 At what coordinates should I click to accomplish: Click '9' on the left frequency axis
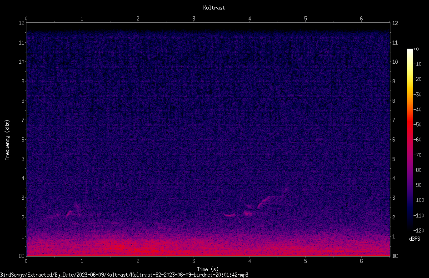pos(23,81)
